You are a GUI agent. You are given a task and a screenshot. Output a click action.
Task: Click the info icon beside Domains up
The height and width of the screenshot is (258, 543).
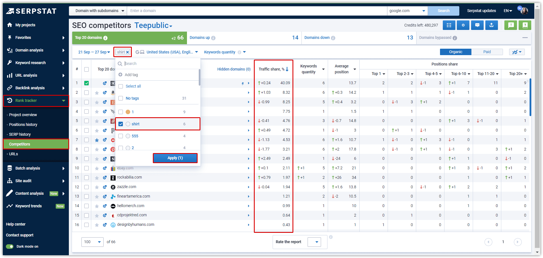coord(213,38)
